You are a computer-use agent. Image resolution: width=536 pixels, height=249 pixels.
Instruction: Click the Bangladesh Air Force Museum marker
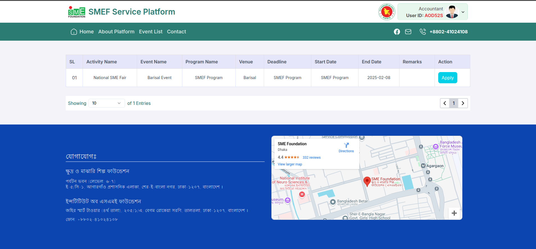pos(436,147)
